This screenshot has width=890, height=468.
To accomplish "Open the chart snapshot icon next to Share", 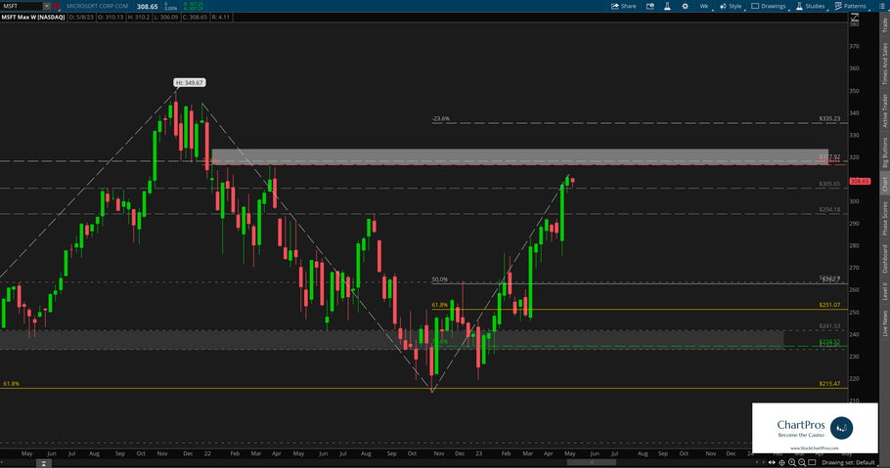I will coord(650,6).
